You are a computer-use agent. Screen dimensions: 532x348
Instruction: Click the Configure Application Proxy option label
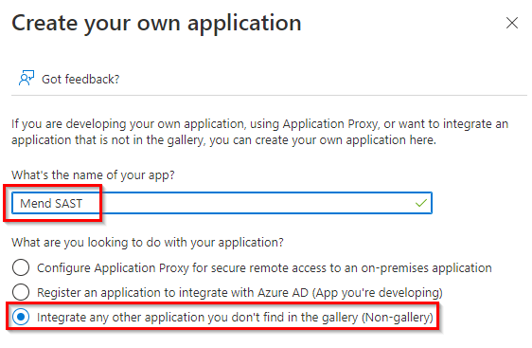[x=264, y=267]
